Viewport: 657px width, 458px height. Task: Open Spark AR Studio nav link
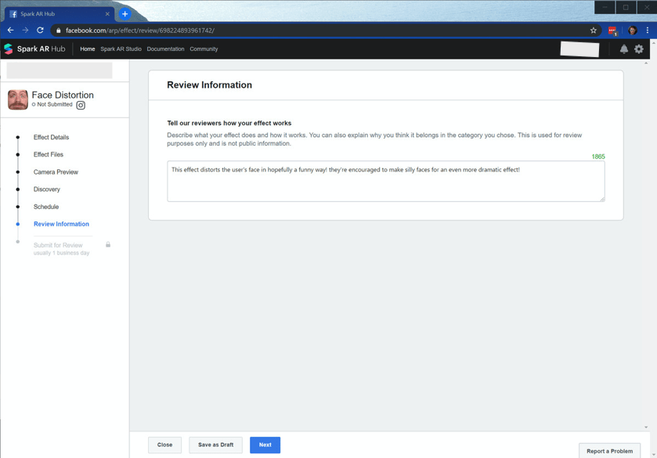121,49
